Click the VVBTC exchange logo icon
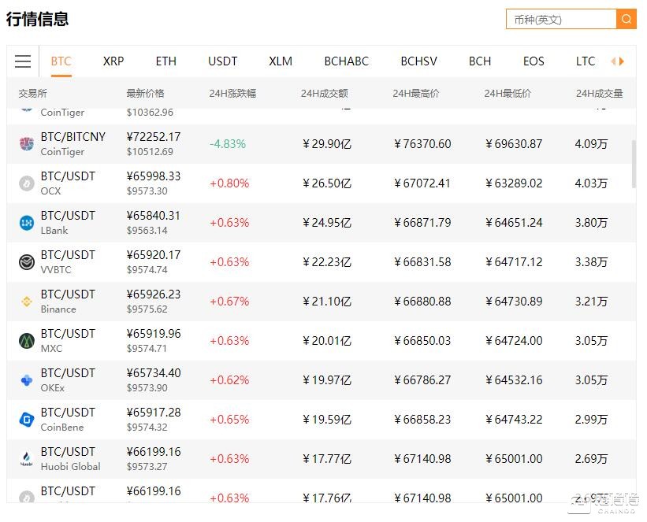The width and height of the screenshot is (647, 522). 27,262
